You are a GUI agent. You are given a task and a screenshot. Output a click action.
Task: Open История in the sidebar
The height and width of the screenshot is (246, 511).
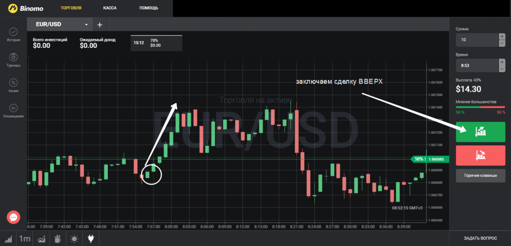(13, 35)
